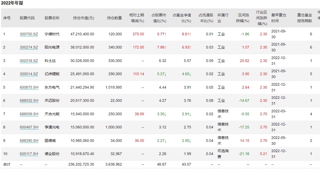Screen dimensions: 320x169
Task: Open stock code link 600875.SH
Action: [x=29, y=87]
